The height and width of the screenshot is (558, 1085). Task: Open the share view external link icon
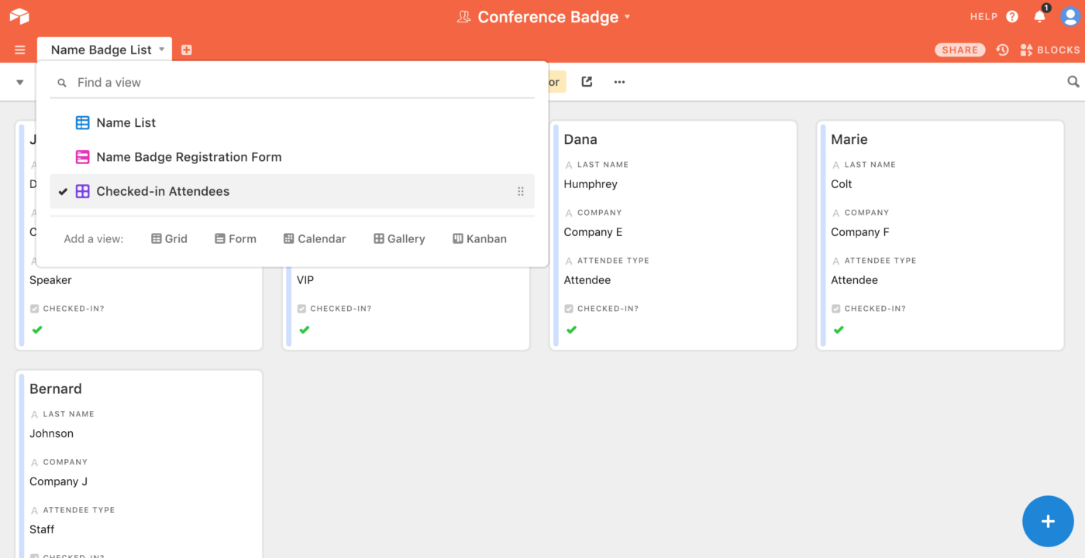point(587,82)
